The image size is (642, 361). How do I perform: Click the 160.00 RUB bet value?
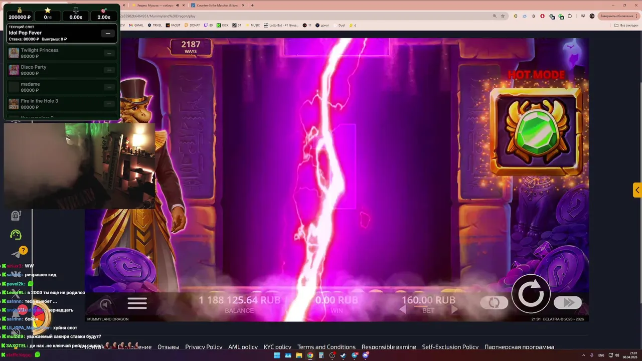pos(428,300)
